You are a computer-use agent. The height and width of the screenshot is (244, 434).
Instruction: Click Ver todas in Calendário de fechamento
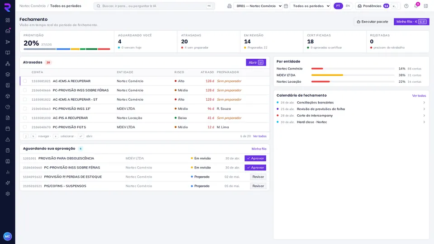tap(419, 96)
